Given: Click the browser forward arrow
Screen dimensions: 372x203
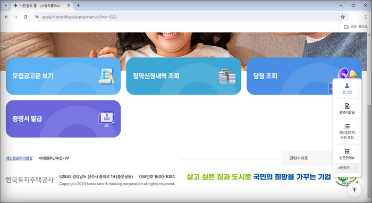Looking at the screenshot, I should [16, 17].
